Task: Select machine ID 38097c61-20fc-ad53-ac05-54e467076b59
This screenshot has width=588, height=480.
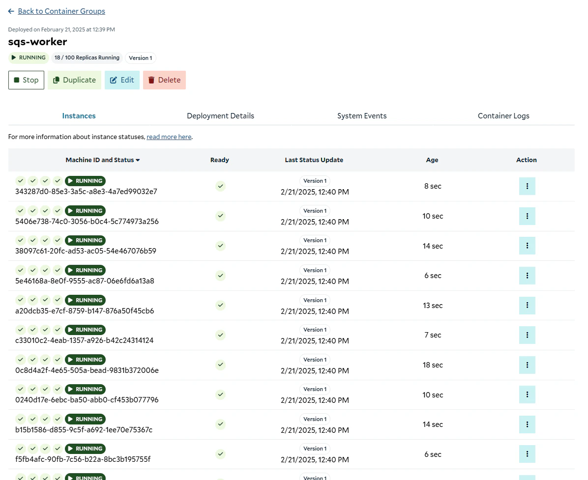Action: coord(86,251)
